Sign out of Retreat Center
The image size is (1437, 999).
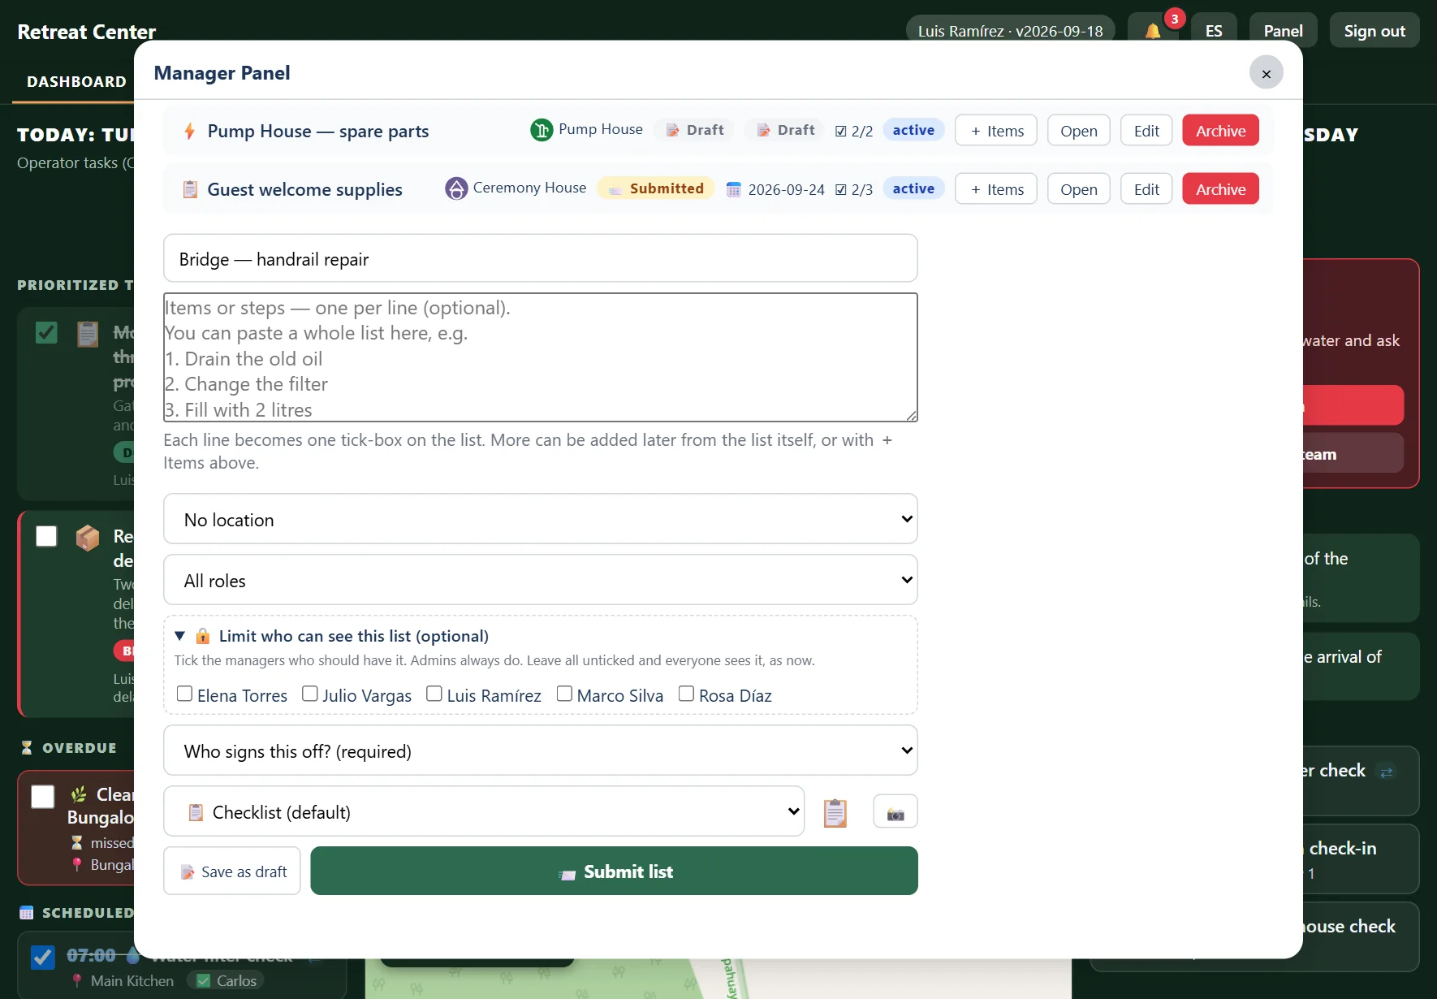pos(1374,31)
